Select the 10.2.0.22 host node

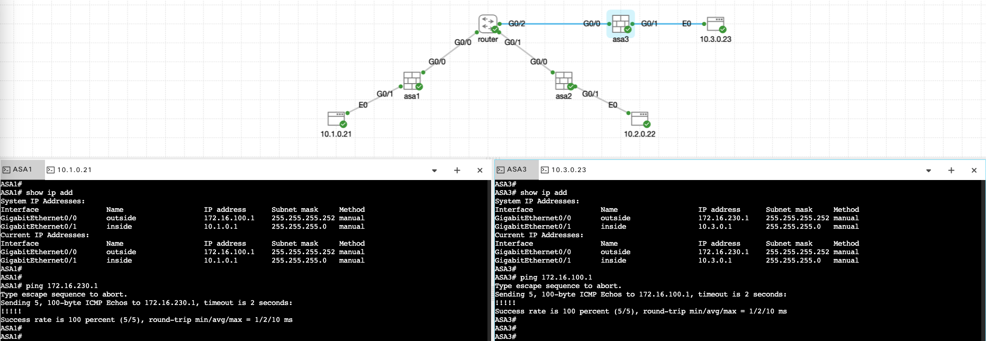point(639,119)
